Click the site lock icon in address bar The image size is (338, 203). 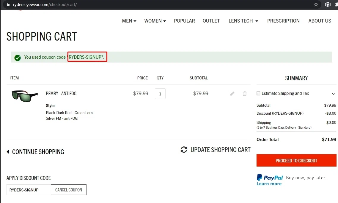[8, 4]
